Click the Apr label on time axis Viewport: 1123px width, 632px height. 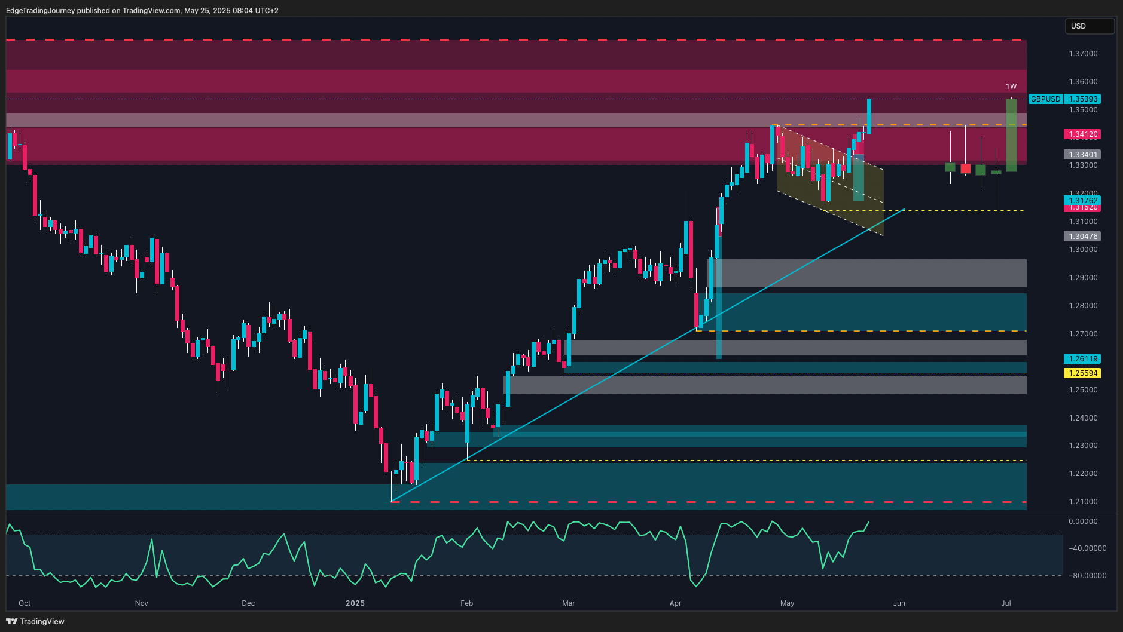click(676, 603)
